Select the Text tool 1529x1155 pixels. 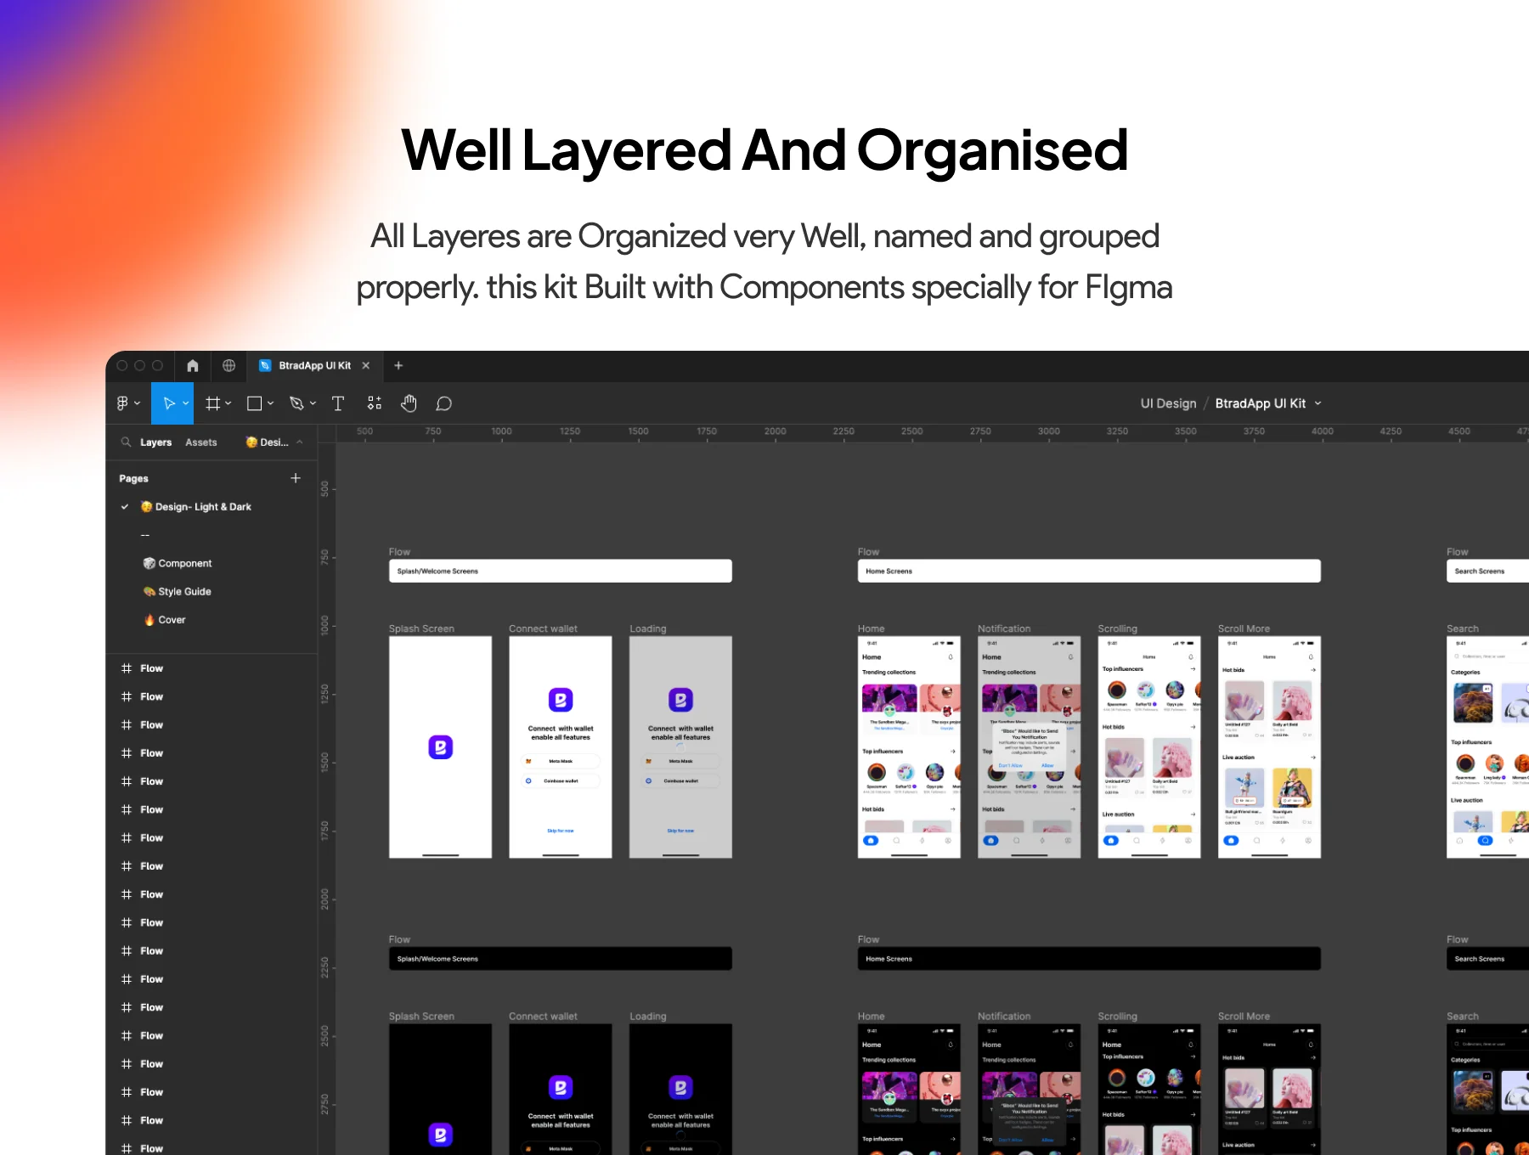[338, 403]
